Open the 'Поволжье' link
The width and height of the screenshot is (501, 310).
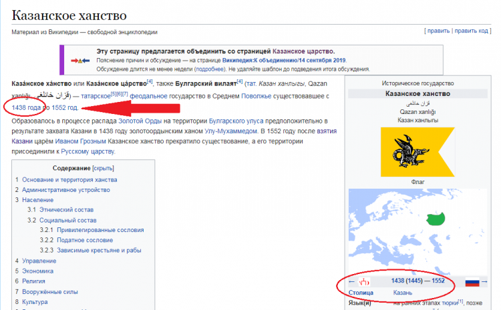point(256,96)
